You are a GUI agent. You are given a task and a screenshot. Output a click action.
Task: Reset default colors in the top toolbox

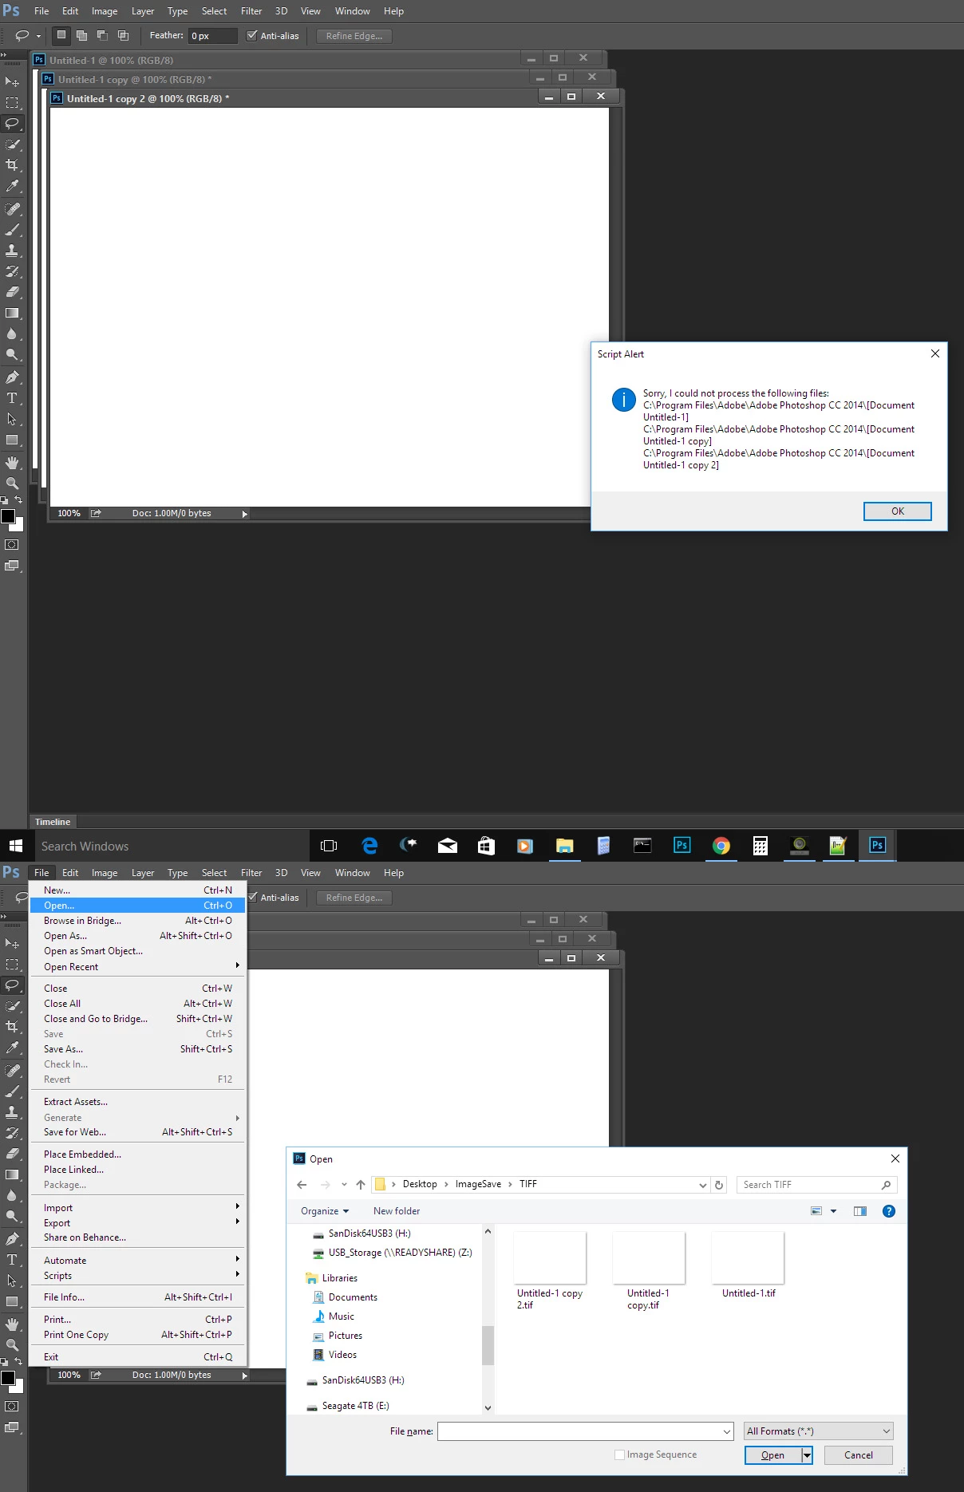pyautogui.click(x=5, y=500)
